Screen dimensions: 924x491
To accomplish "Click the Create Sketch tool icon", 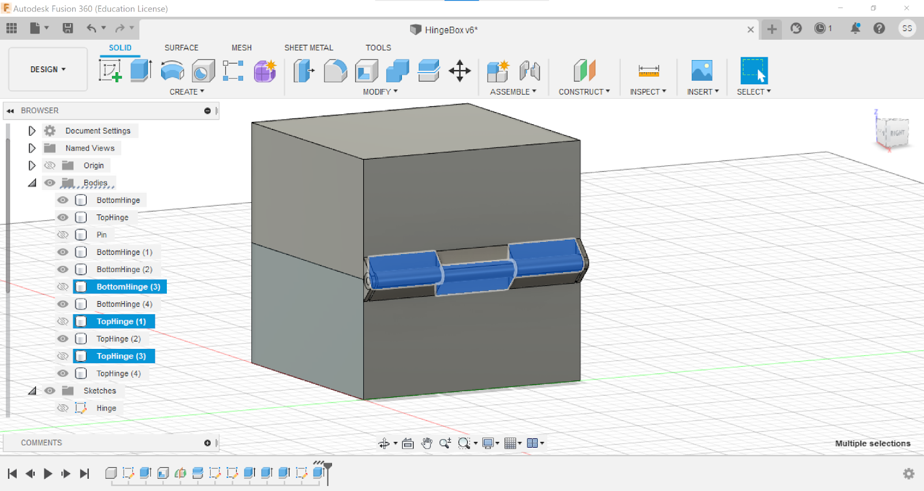I will 110,71.
